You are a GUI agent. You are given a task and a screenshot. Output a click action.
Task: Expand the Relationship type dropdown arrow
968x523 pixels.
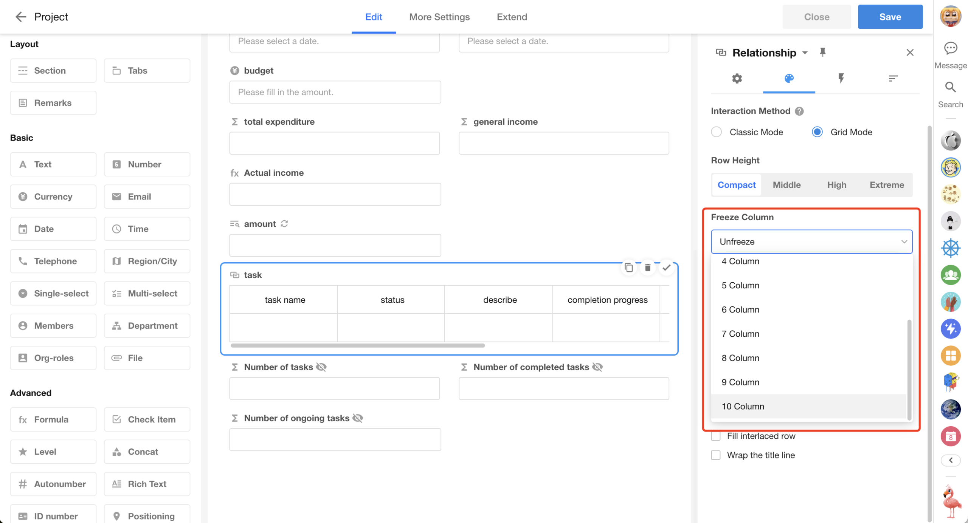[x=805, y=53]
